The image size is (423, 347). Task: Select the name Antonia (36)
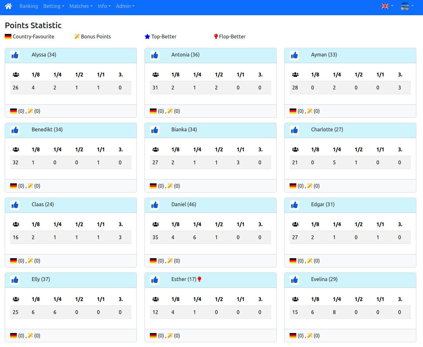tap(185, 55)
